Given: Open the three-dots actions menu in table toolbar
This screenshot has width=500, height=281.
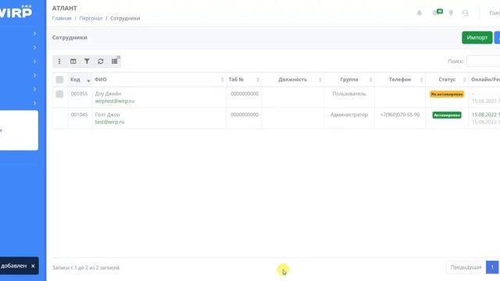Looking at the screenshot, I should [59, 61].
